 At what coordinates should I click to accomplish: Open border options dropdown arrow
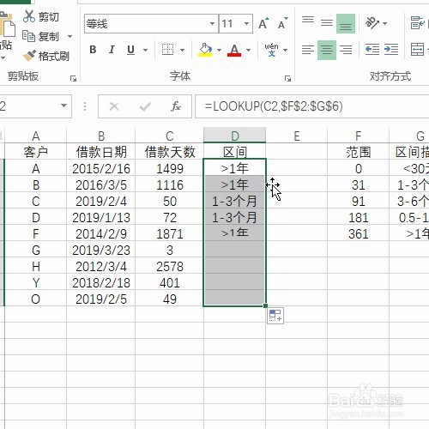click(x=182, y=50)
